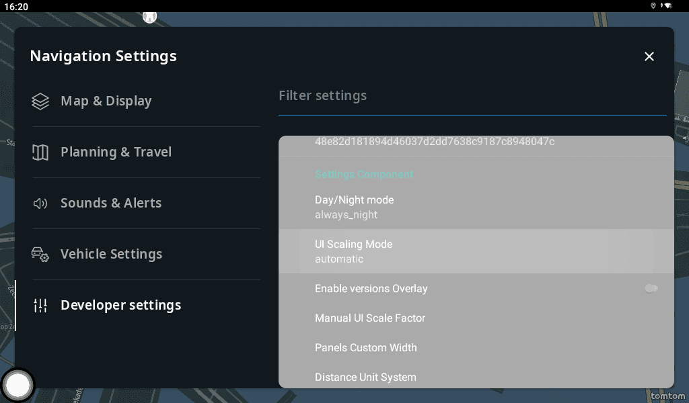Toggle the Enable versions Overlay switch
The image size is (689, 403).
[651, 288]
